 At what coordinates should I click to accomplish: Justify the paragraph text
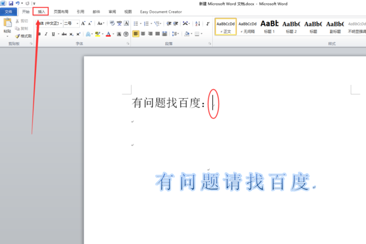coord(157,34)
